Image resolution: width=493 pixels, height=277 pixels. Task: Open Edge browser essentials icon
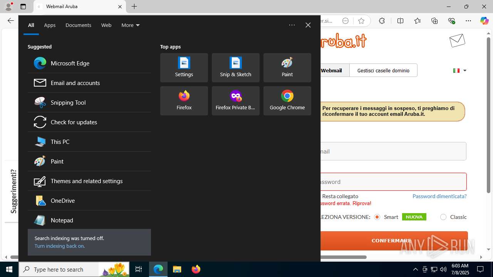point(451,21)
